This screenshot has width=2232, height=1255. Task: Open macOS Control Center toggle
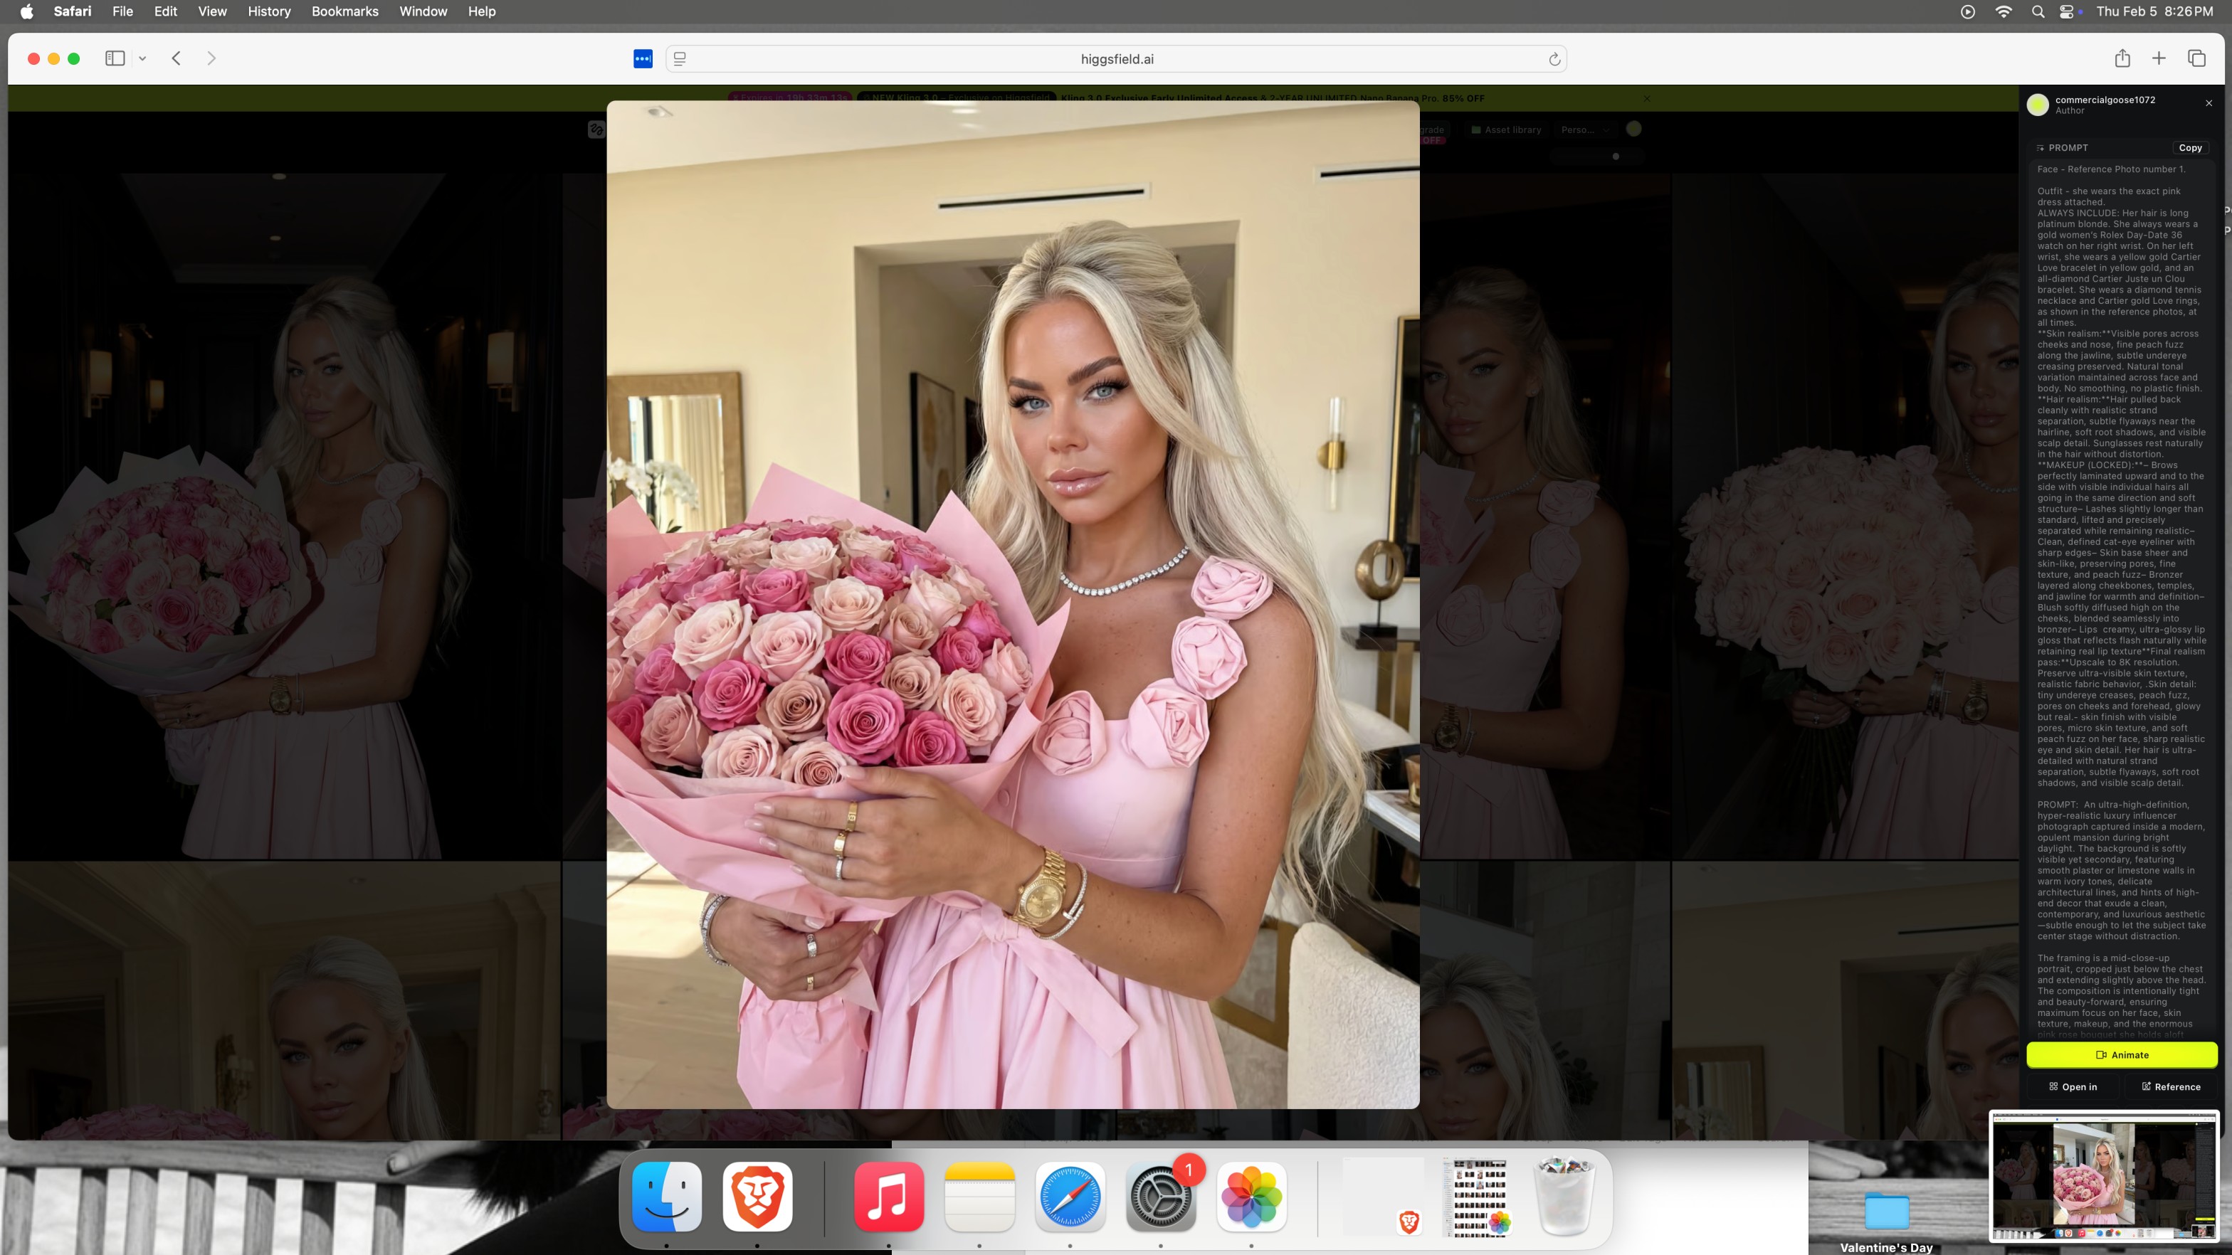[x=2065, y=11]
